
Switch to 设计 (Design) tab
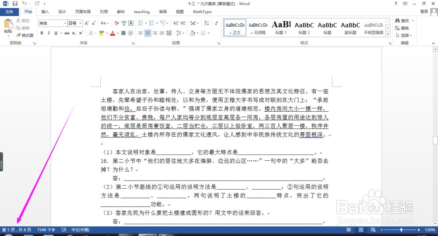pos(62,12)
